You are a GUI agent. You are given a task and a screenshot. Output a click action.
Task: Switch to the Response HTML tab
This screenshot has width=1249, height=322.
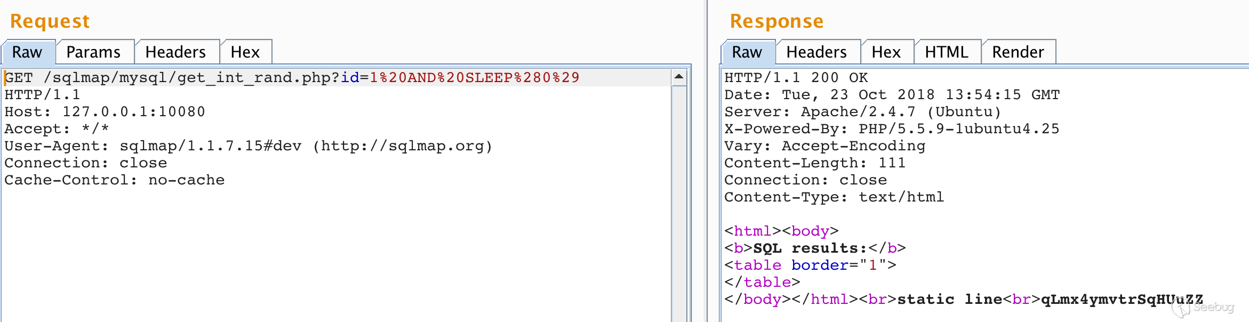tap(947, 52)
